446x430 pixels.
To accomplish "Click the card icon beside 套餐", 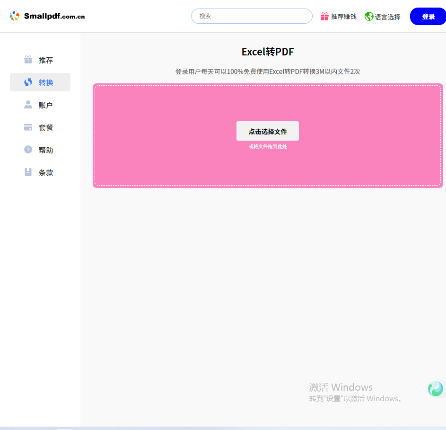I will (28, 127).
